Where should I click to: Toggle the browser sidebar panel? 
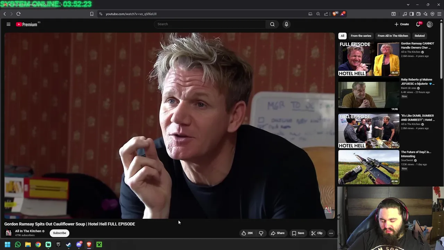411,14
